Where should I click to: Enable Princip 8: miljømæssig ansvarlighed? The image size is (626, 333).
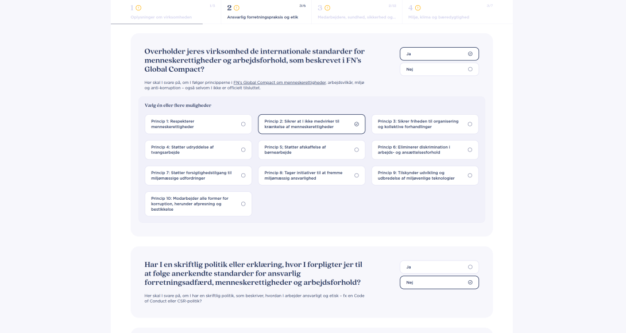point(311,176)
